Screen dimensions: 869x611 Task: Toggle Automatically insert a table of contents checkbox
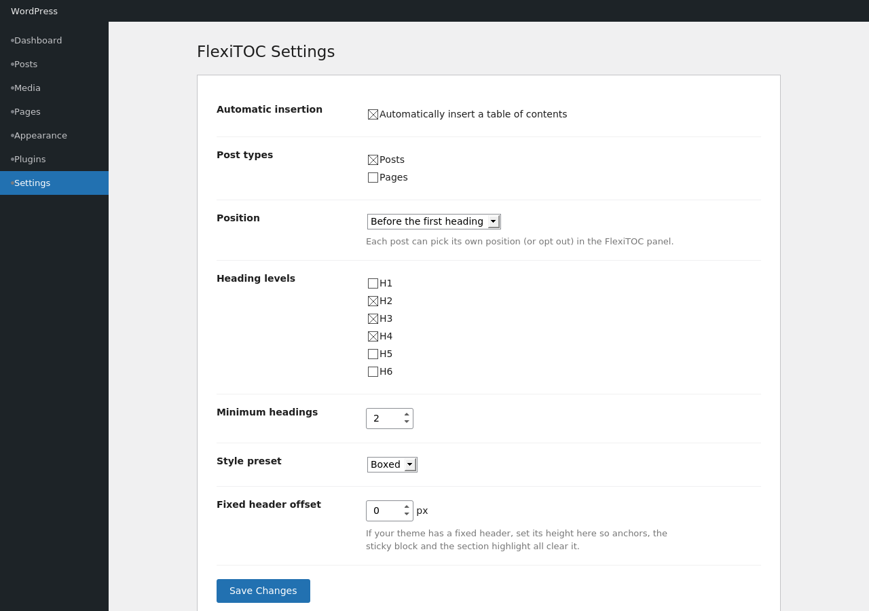pyautogui.click(x=373, y=115)
